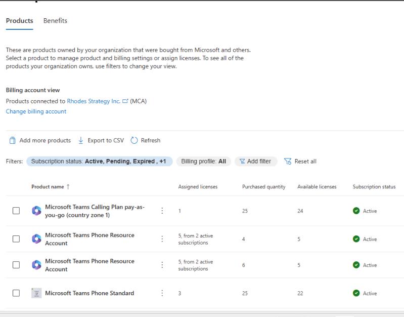Image resolution: width=404 pixels, height=317 pixels.
Task: Click Change billing account link
Action: point(36,111)
